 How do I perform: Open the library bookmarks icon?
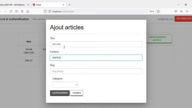[181, 11]
